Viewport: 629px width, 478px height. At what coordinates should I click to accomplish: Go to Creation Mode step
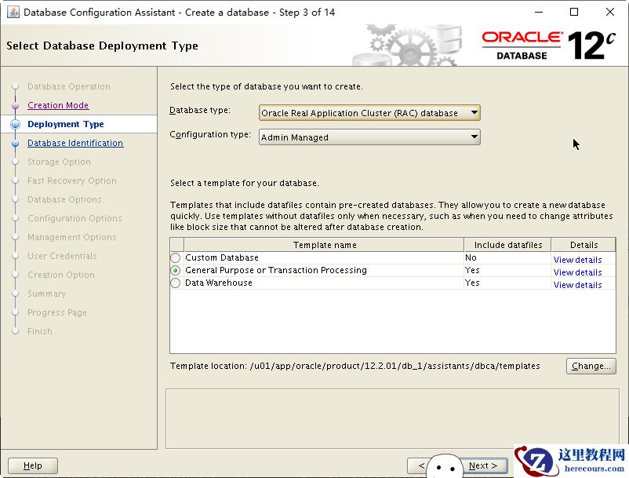[58, 106]
